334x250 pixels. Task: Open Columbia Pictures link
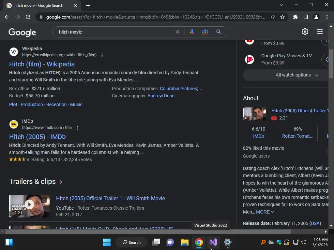click(x=179, y=89)
